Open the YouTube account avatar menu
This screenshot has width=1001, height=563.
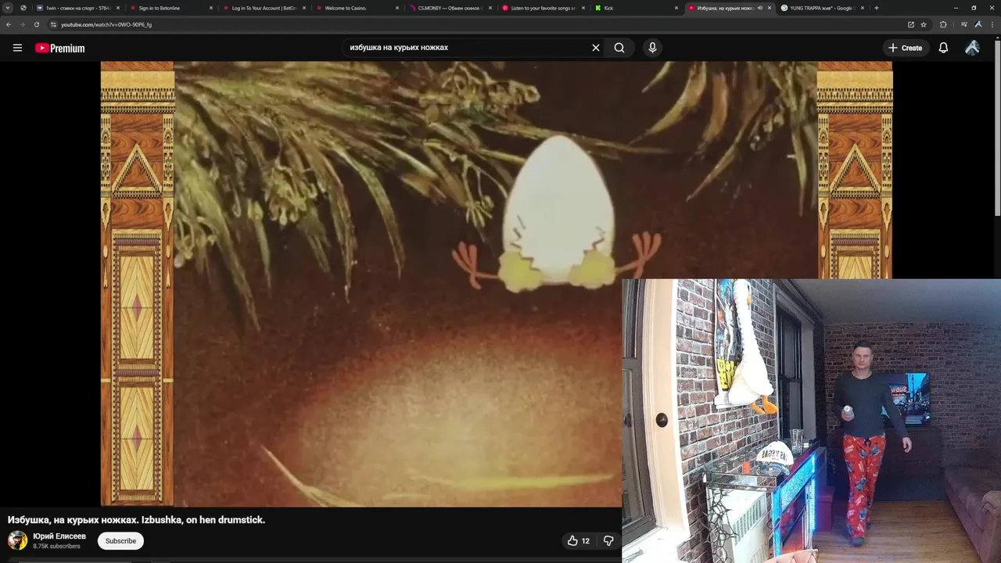coord(972,48)
